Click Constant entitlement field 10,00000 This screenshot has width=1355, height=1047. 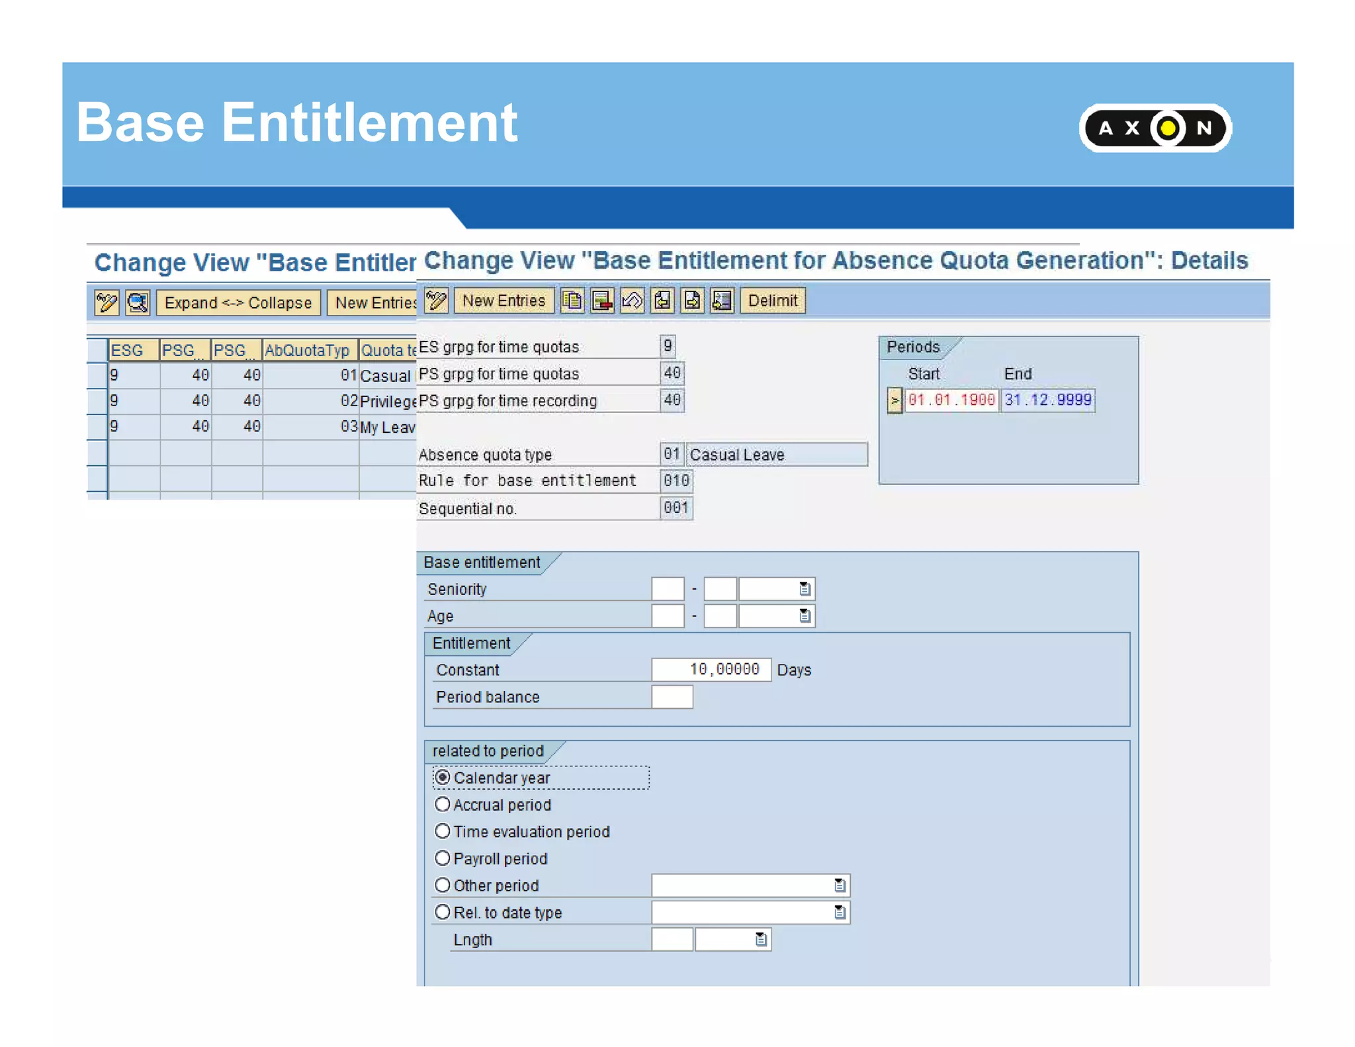tap(711, 670)
